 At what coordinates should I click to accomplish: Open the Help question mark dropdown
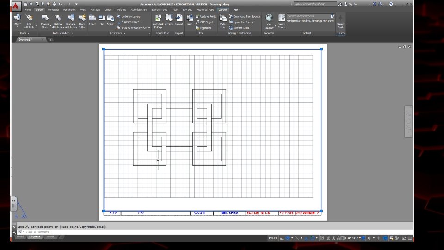pyautogui.click(x=395, y=4)
